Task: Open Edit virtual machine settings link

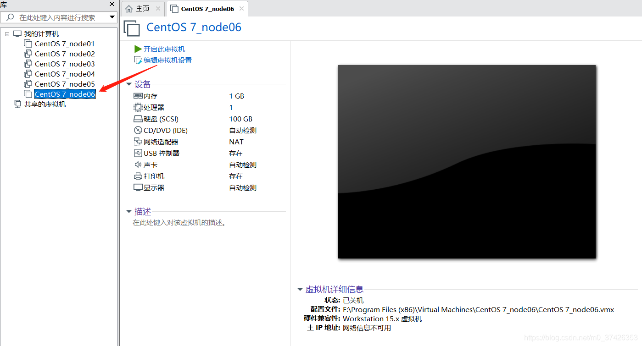Action: point(167,60)
